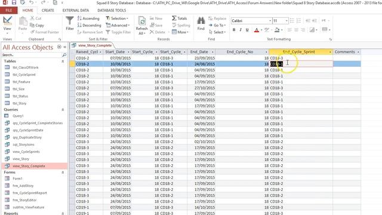This screenshot has width=382, height=215.
Task: Open tbl_ClassOfWork table
Action: pyautogui.click(x=25, y=67)
